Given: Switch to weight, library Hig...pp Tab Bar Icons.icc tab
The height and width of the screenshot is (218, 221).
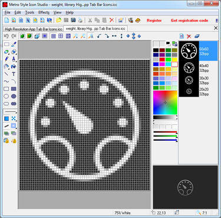Looking at the screenshot, I should (95, 28).
